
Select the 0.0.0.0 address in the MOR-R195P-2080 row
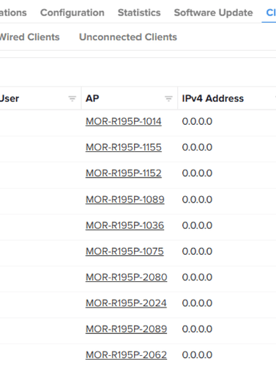click(197, 277)
